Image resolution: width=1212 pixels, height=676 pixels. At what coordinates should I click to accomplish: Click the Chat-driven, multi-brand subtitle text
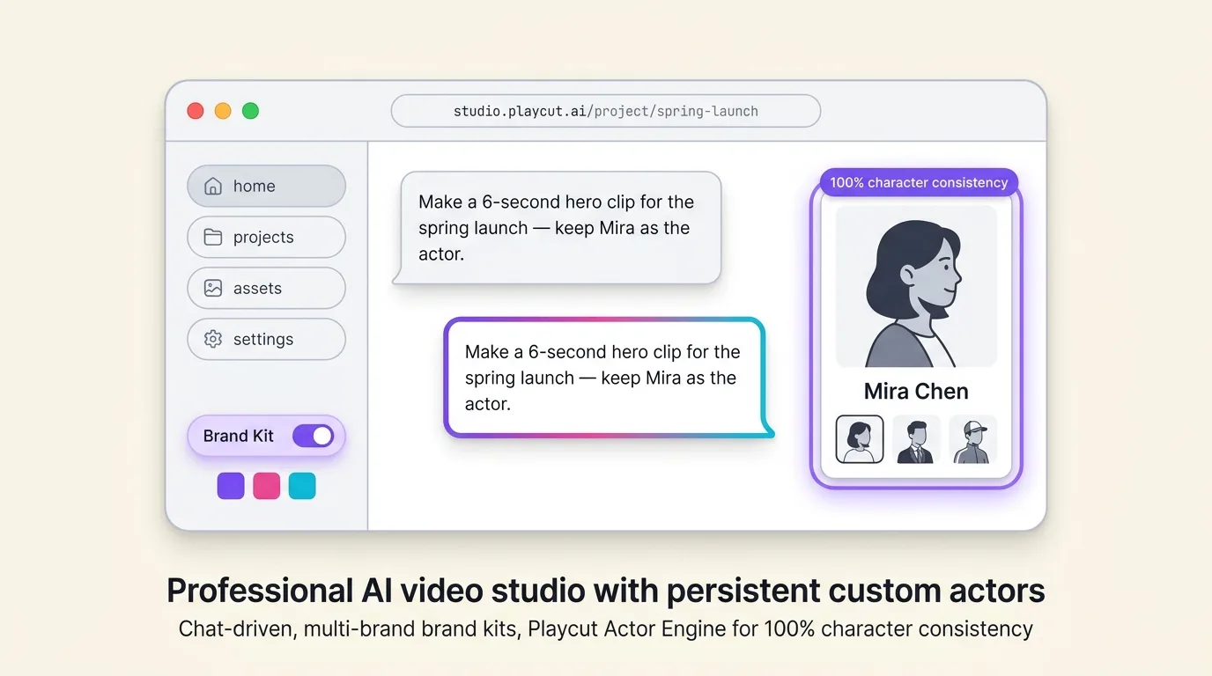[606, 629]
